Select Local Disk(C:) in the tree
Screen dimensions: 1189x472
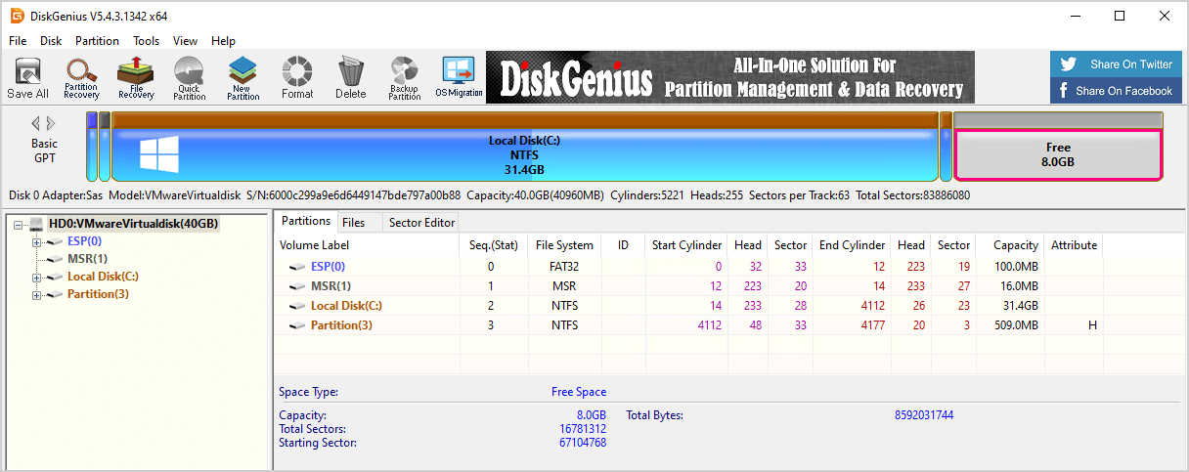tap(103, 277)
